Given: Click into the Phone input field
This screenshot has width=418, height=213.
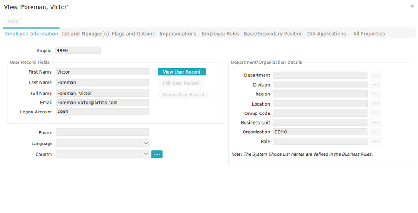Looking at the screenshot, I should tap(102, 132).
